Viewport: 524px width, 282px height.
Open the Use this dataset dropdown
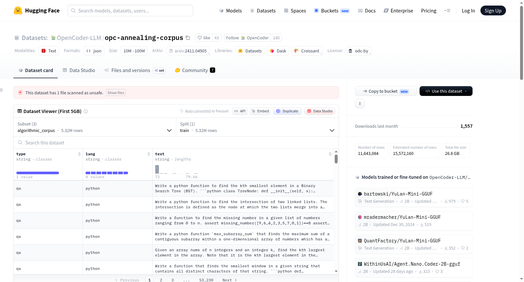coord(446,91)
